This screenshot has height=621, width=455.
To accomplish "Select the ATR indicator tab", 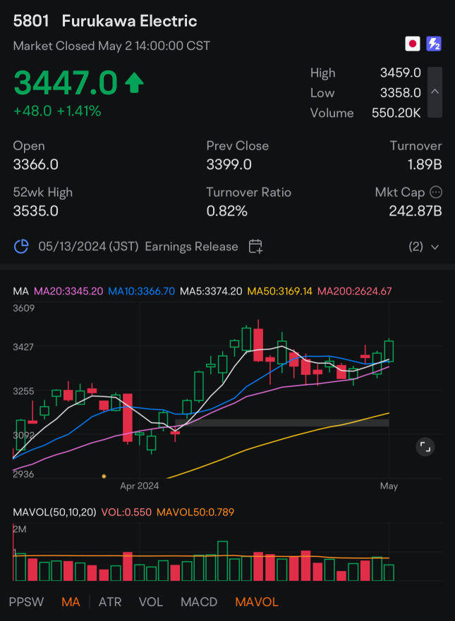I will pos(110,603).
